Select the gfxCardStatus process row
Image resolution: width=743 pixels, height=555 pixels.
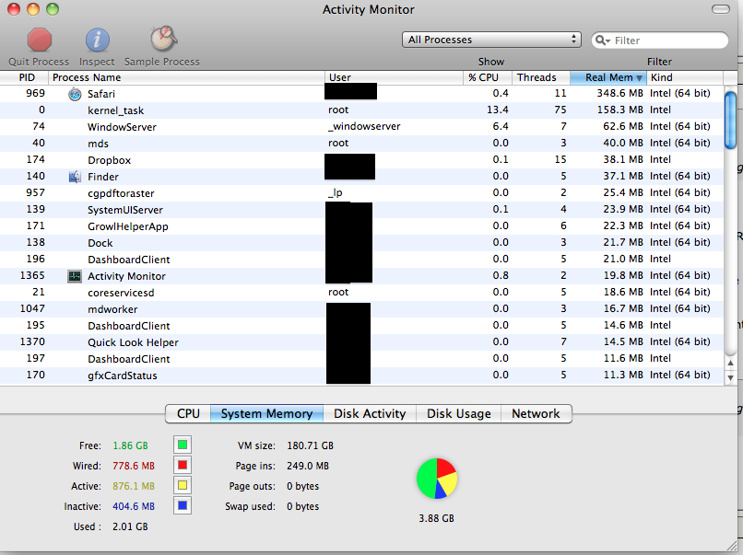pos(362,376)
